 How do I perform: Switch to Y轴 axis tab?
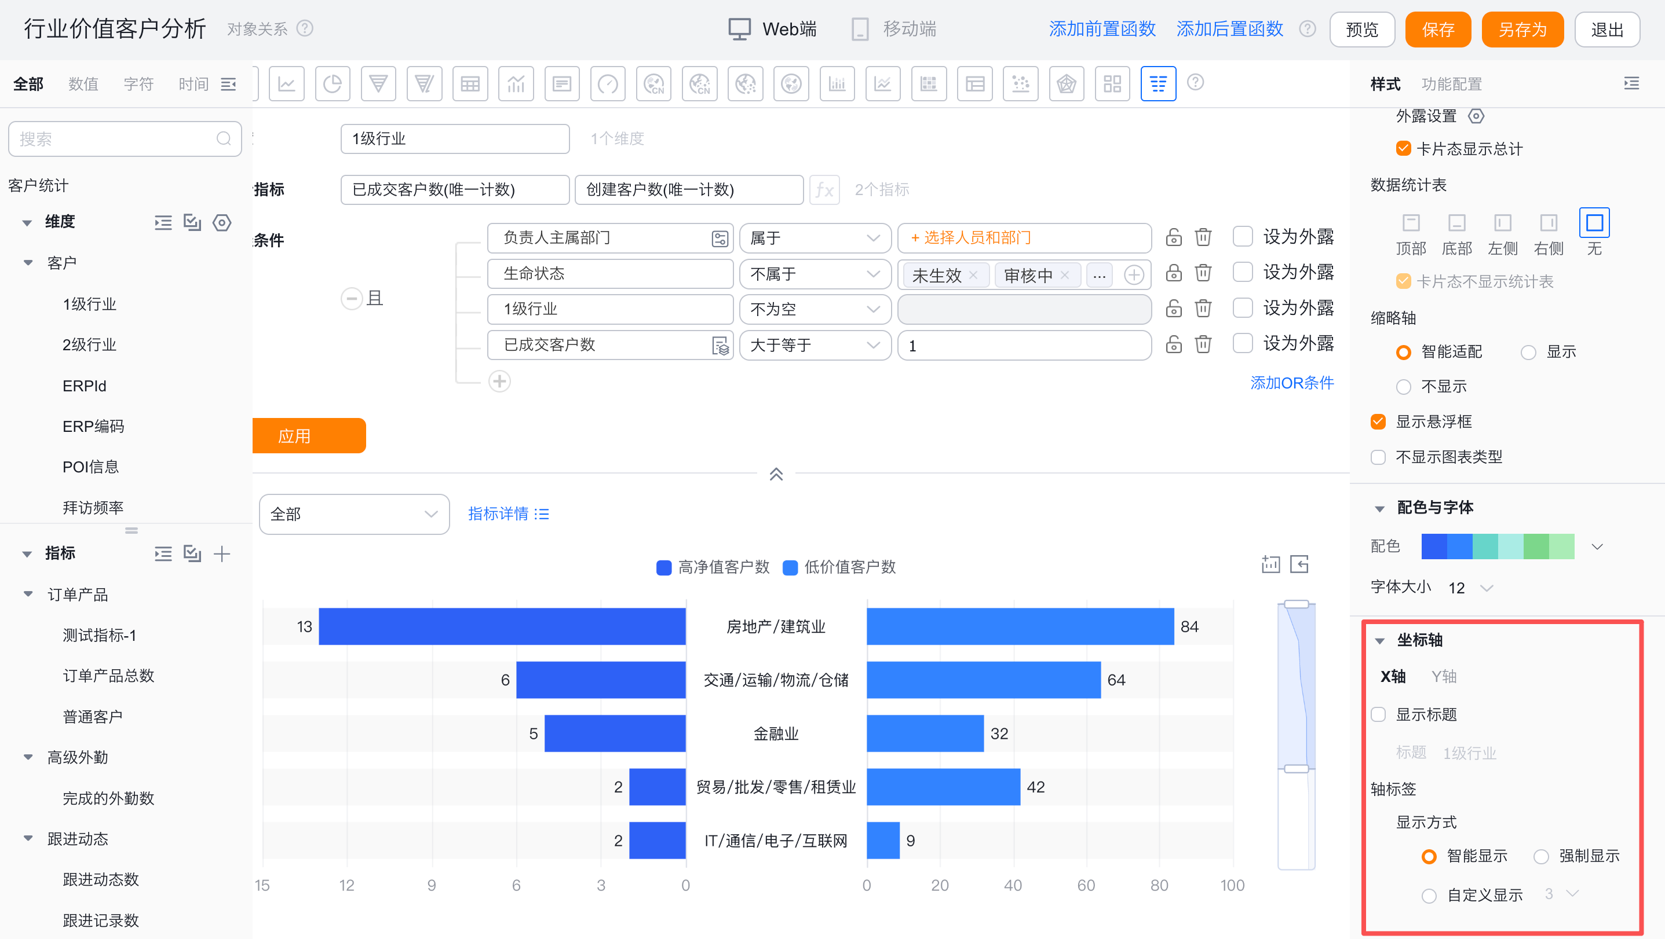point(1443,676)
